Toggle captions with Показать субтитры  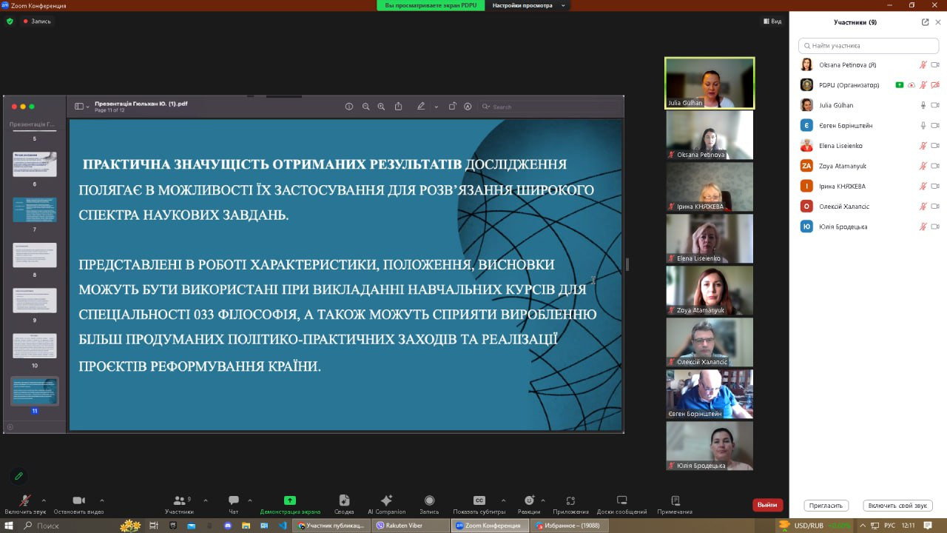click(479, 501)
